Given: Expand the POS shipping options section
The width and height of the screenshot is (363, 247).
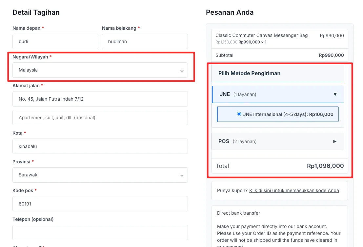Looking at the screenshot, I should point(278,141).
